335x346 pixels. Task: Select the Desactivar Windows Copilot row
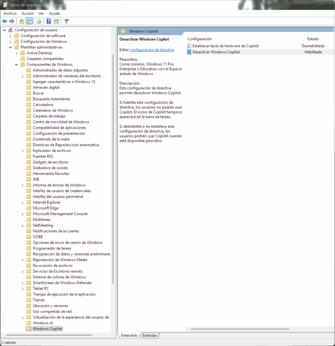[x=260, y=52]
